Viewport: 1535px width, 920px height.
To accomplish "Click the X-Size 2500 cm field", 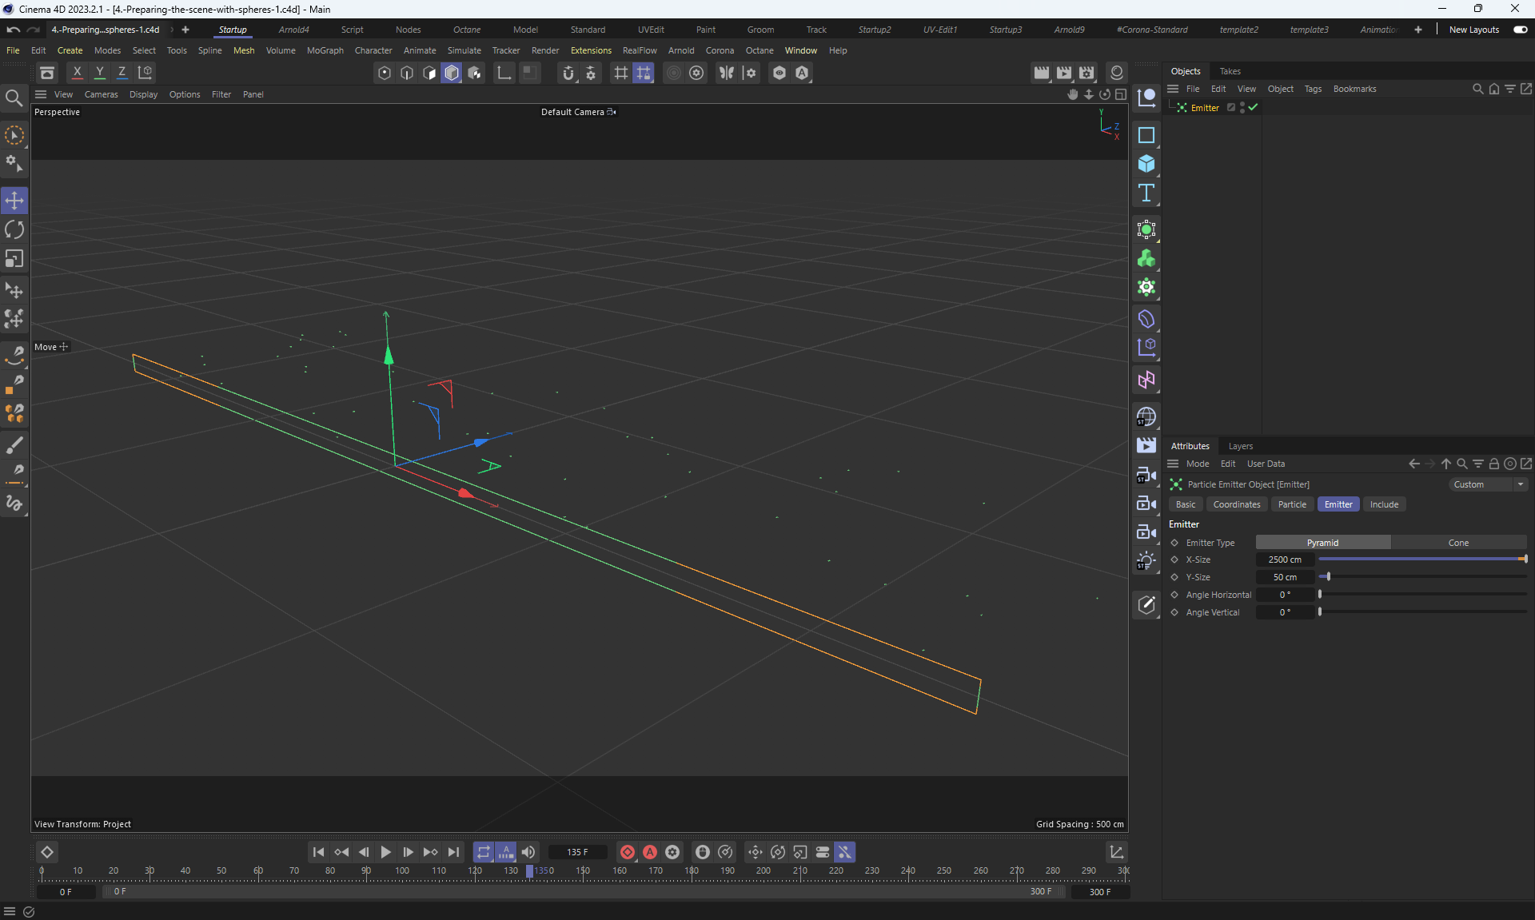I will point(1284,560).
